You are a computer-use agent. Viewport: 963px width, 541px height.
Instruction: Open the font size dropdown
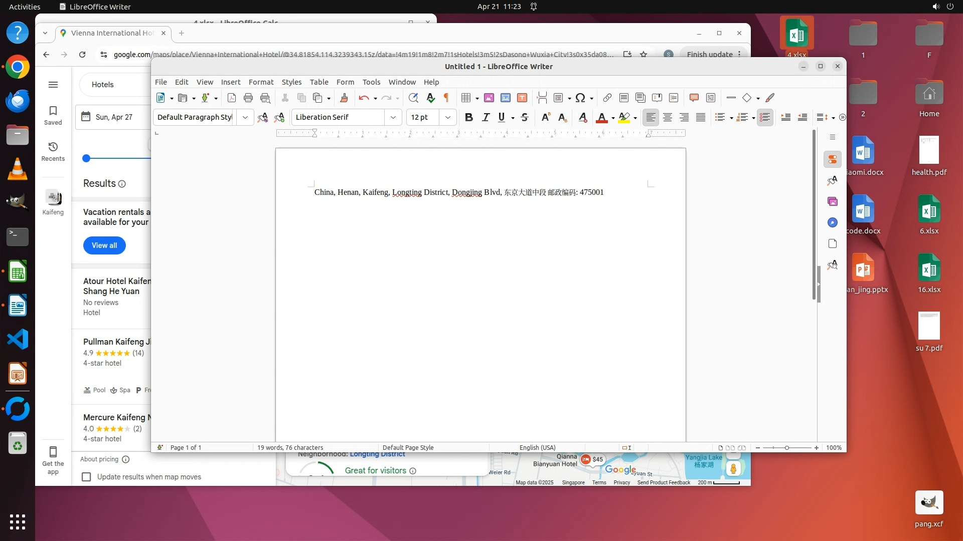click(447, 117)
